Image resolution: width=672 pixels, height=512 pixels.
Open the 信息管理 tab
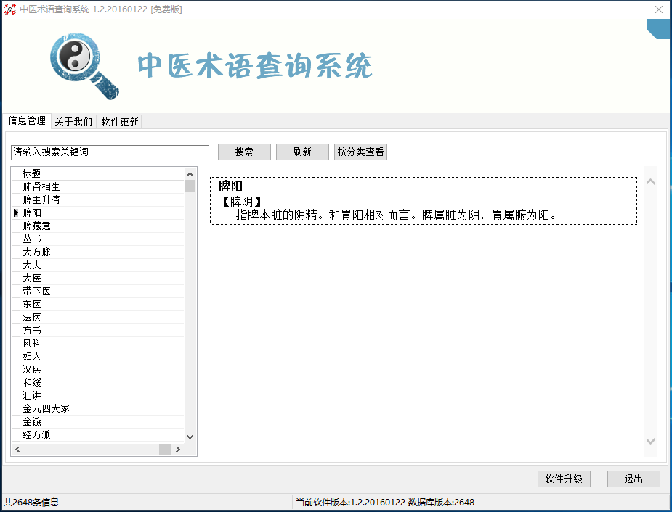26,121
